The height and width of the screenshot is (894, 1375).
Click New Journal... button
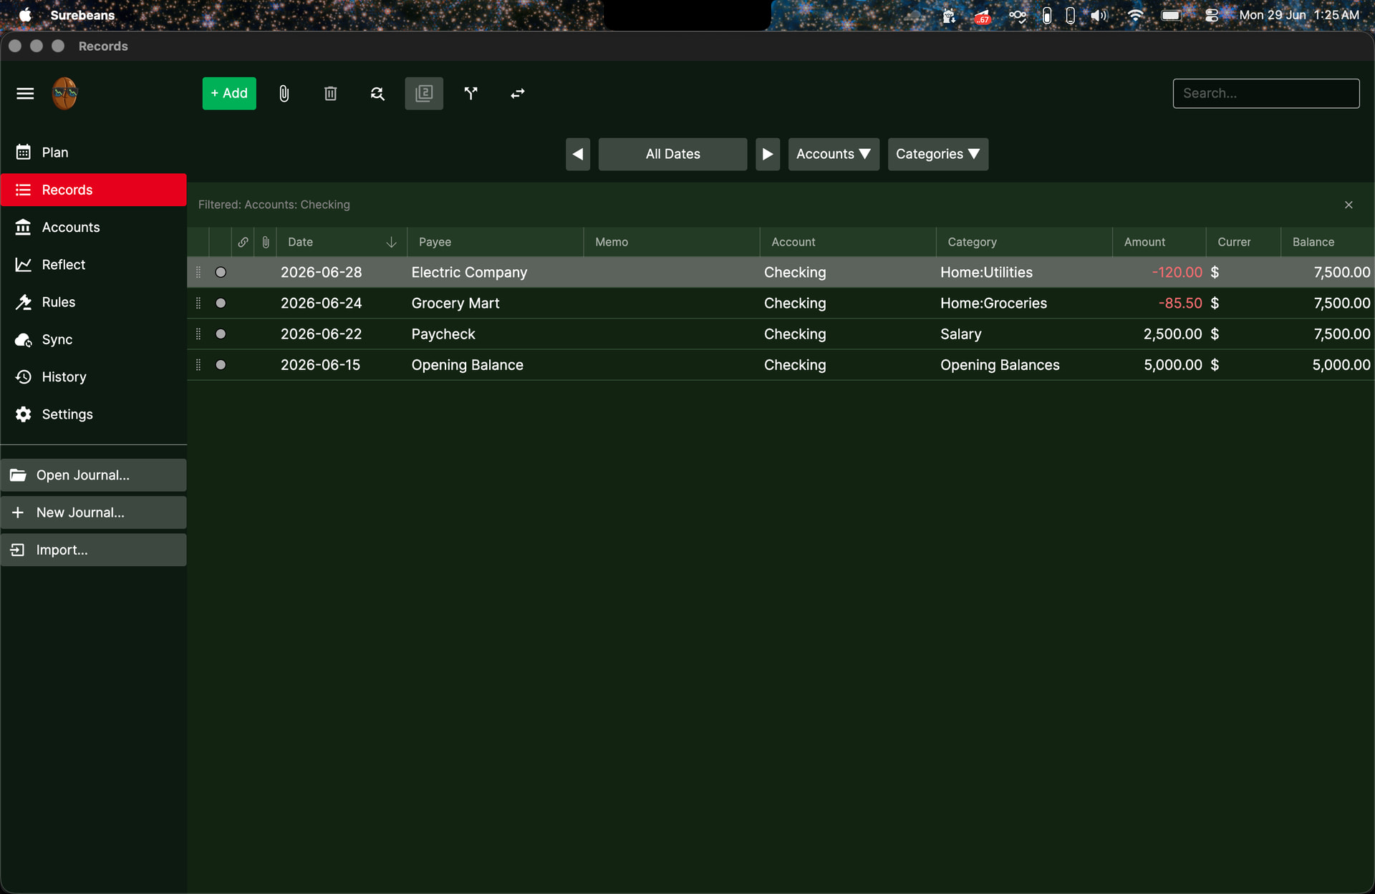pyautogui.click(x=93, y=512)
